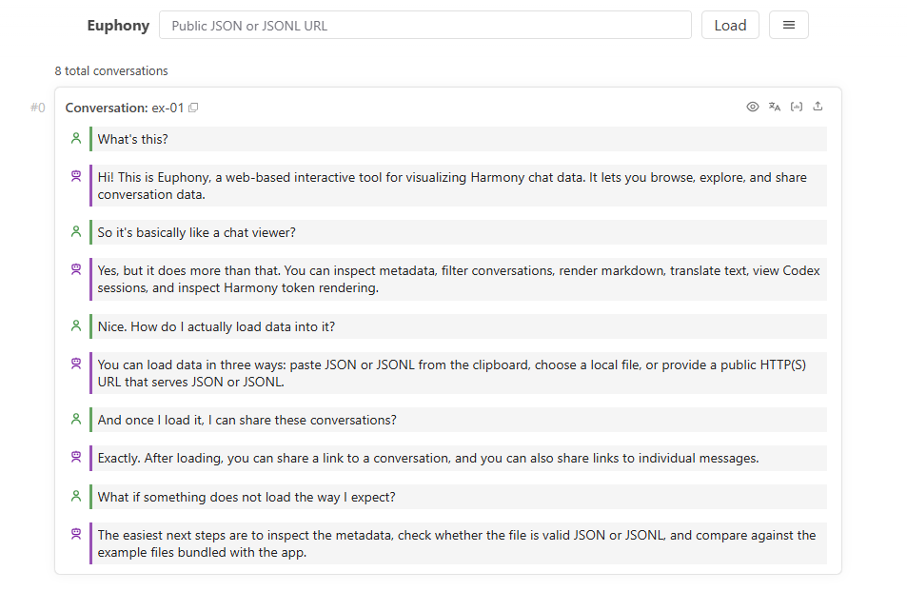
Task: Click the "8 total conversations" label
Action: (x=111, y=71)
